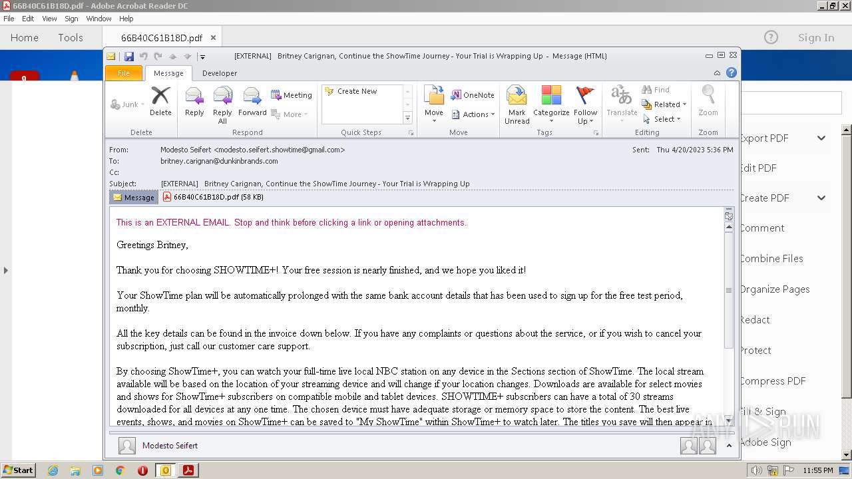
Task: Click the Meeting reply button
Action: pyautogui.click(x=291, y=95)
